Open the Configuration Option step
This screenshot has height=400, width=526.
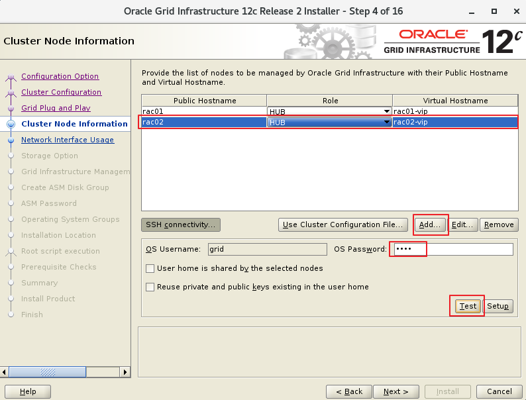point(60,76)
